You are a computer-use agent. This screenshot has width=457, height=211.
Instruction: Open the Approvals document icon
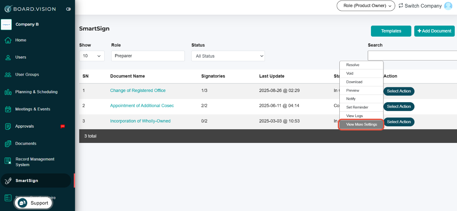[8, 126]
